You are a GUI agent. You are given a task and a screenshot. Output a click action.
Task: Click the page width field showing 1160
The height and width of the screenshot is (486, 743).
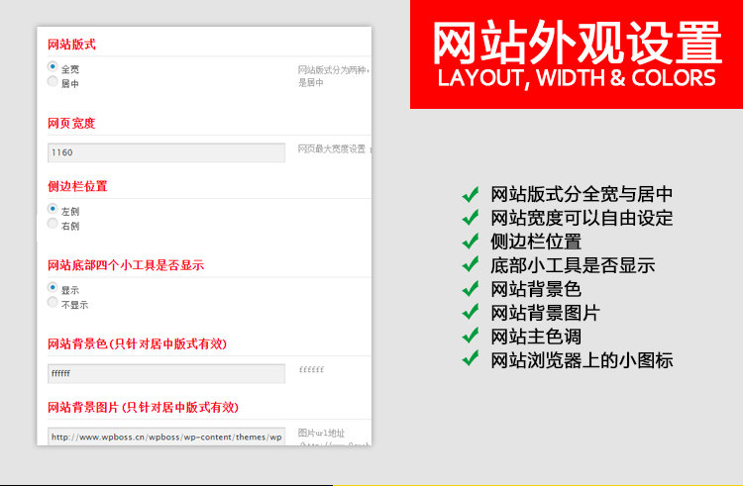tap(166, 152)
